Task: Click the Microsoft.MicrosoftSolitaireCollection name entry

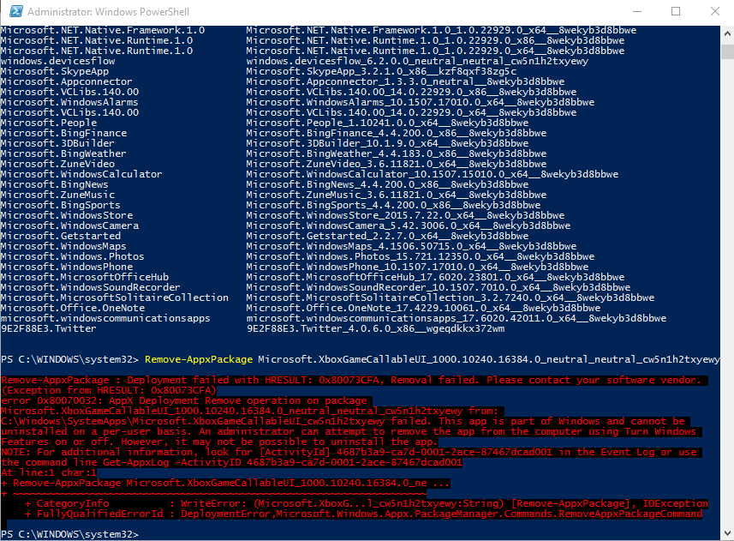Action: pyautogui.click(x=115, y=298)
